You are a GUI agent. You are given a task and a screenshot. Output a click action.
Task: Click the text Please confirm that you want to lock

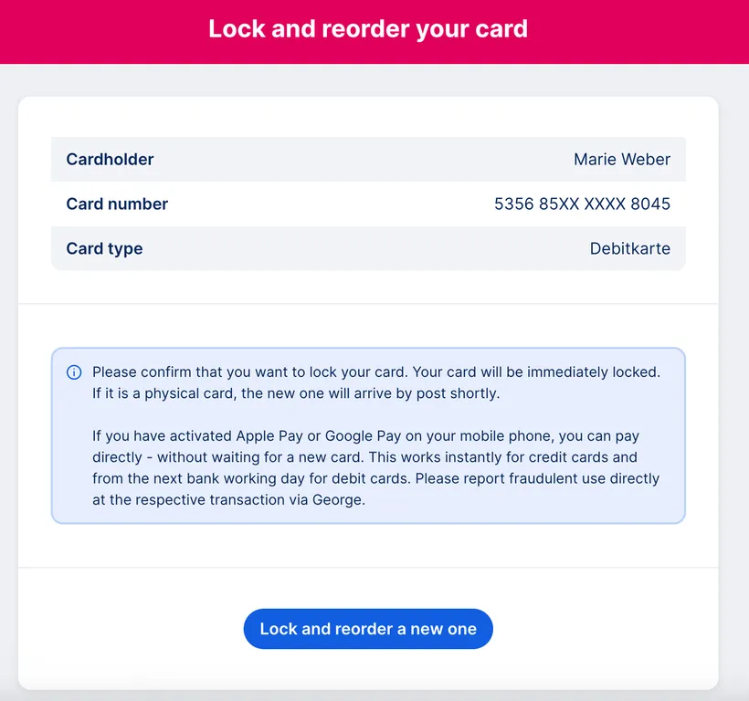click(219, 372)
